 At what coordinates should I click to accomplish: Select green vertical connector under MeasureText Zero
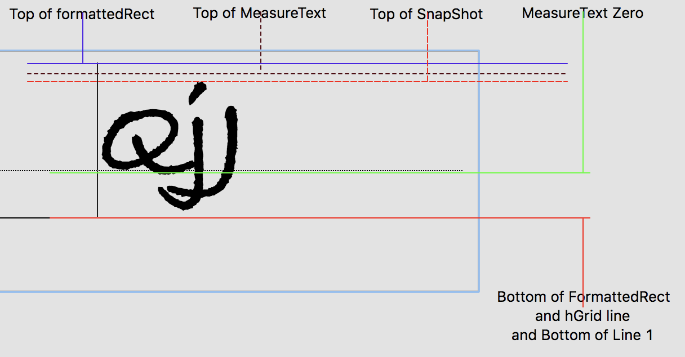[583, 96]
